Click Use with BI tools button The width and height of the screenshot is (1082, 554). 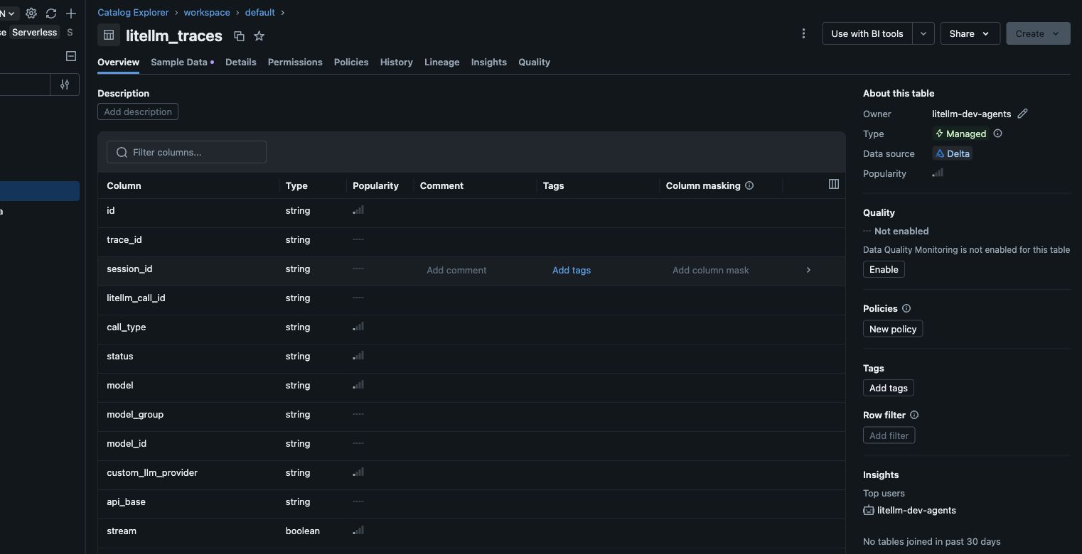click(x=867, y=33)
